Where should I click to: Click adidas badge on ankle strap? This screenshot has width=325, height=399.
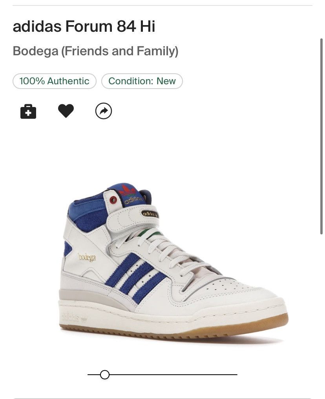pyautogui.click(x=150, y=214)
